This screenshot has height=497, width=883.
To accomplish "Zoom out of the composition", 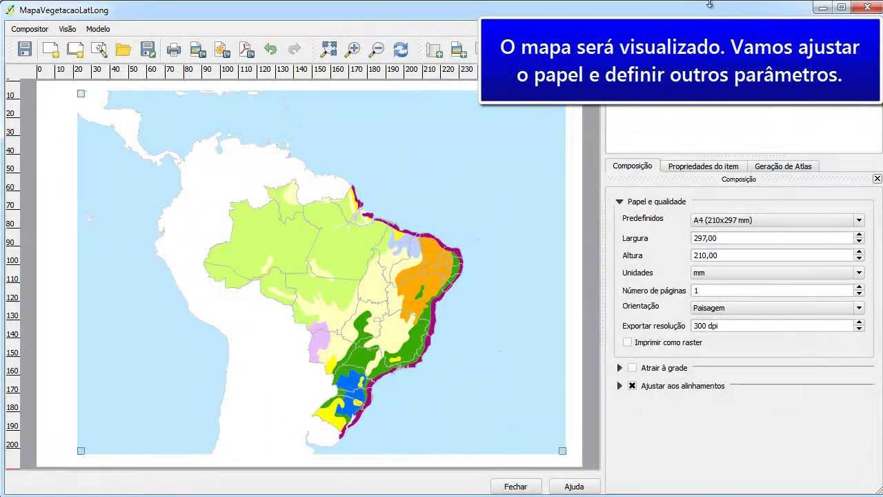I will [x=377, y=49].
